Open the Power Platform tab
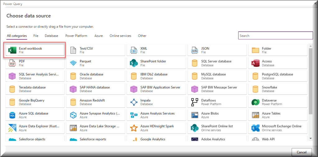The image size is (318, 157). pyautogui.click(x=76, y=36)
